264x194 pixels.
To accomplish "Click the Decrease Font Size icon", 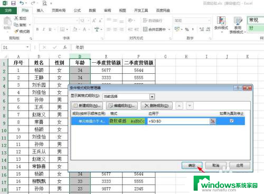I will click(x=100, y=21).
